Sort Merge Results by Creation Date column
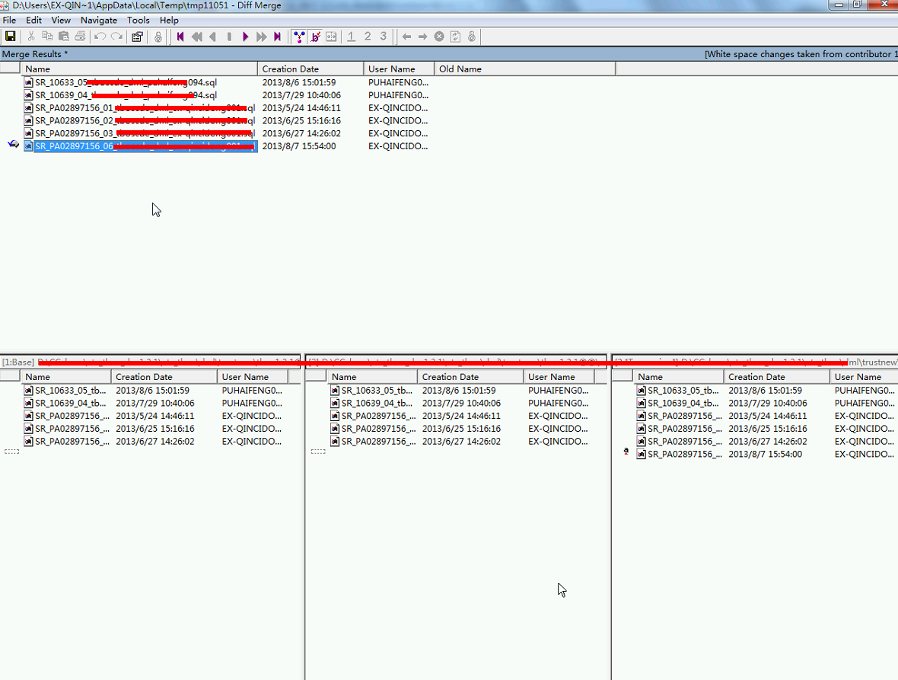 pyautogui.click(x=310, y=69)
